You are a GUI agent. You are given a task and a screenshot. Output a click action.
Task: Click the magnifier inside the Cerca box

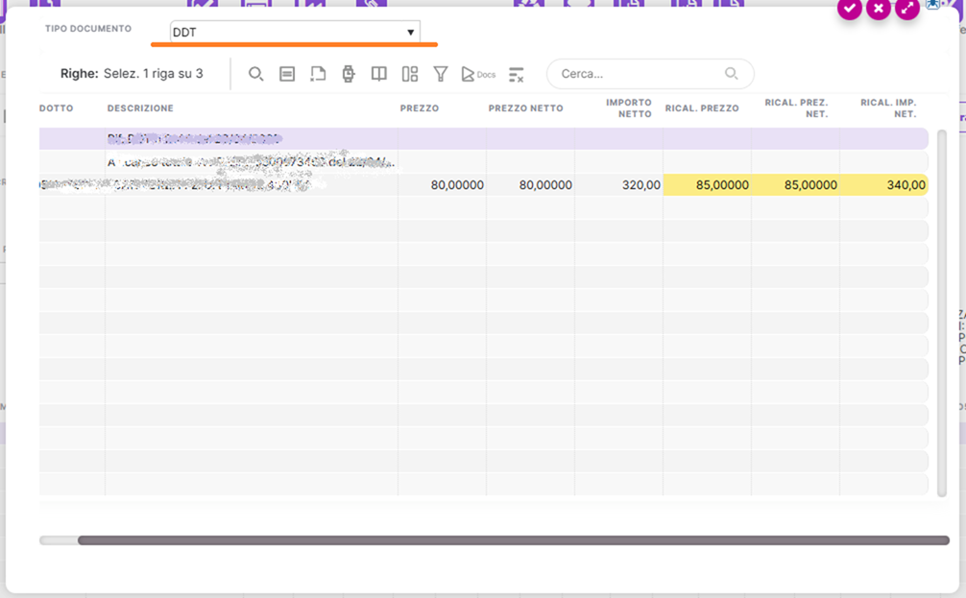coord(732,74)
